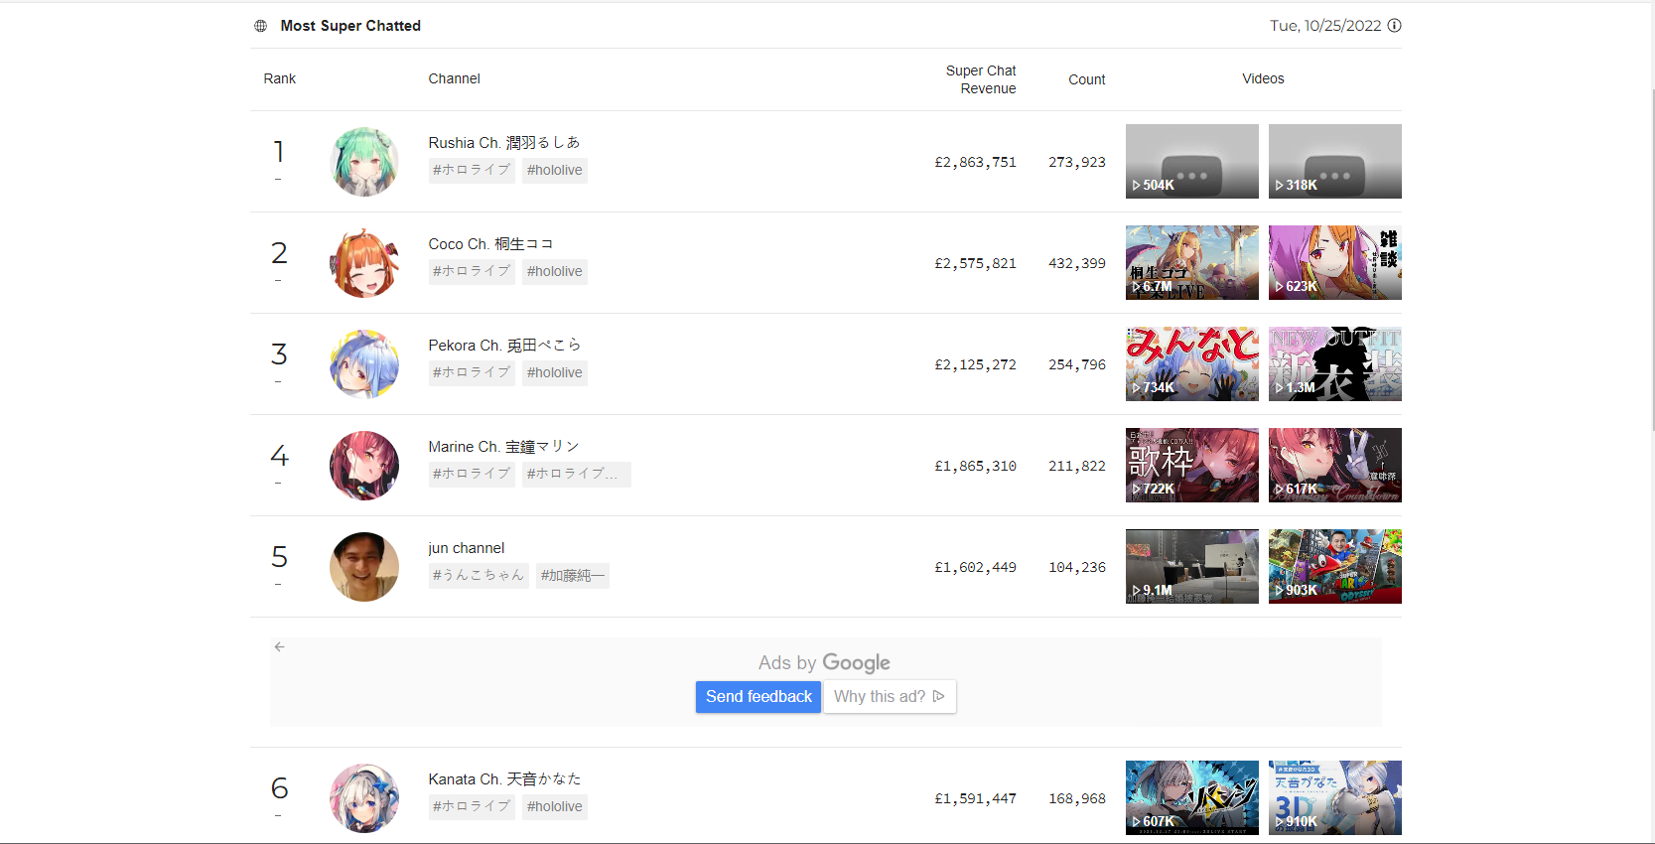Select #ホロライブ tag under Coco Ch.
Image resolution: width=1655 pixels, height=844 pixels.
point(472,272)
